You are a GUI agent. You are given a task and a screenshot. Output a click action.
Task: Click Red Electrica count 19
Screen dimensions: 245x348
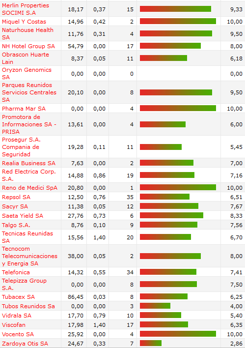click(x=130, y=175)
